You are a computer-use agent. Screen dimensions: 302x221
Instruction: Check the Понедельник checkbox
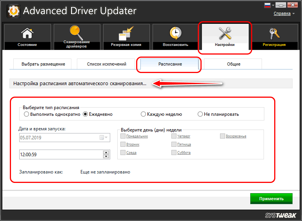pyautogui.click(x=123, y=136)
